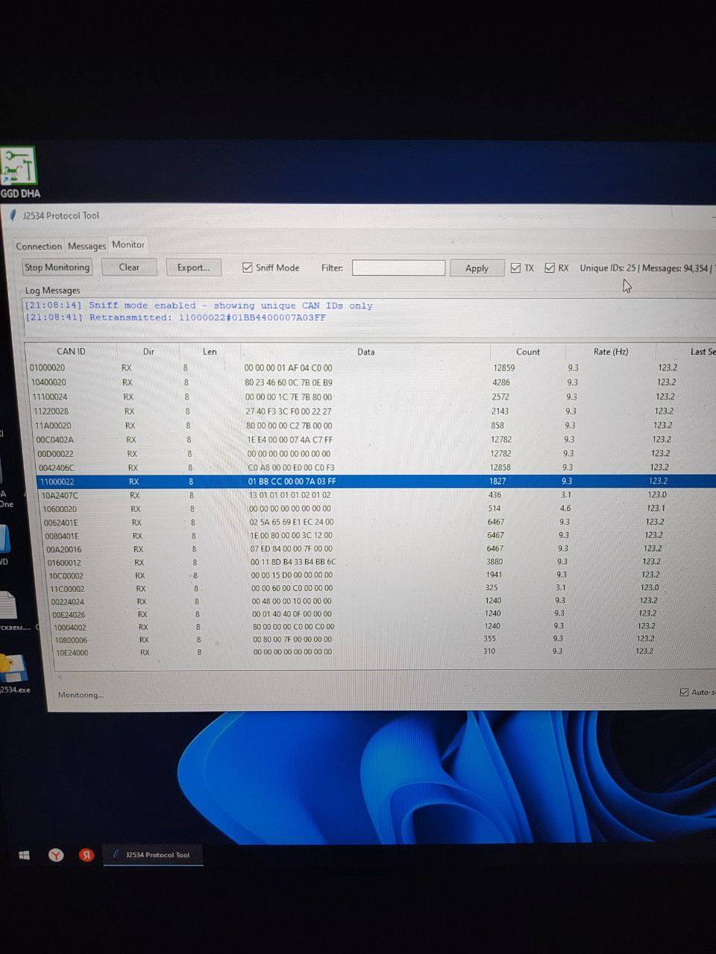Click the J2534 Protocol Tool feather icon
The width and height of the screenshot is (716, 954).
pos(13,215)
